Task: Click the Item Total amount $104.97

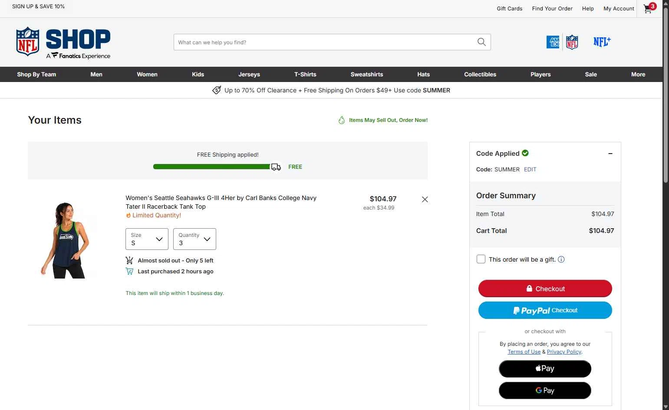Action: tap(603, 214)
